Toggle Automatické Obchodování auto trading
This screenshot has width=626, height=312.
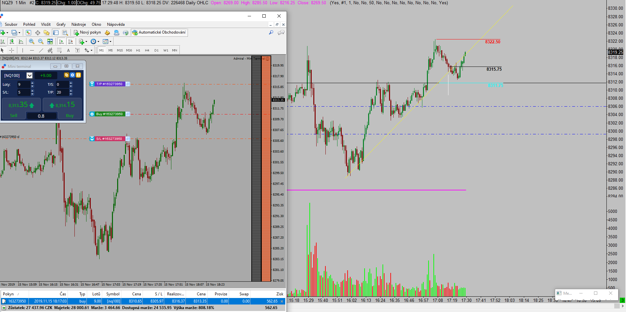[159, 32]
